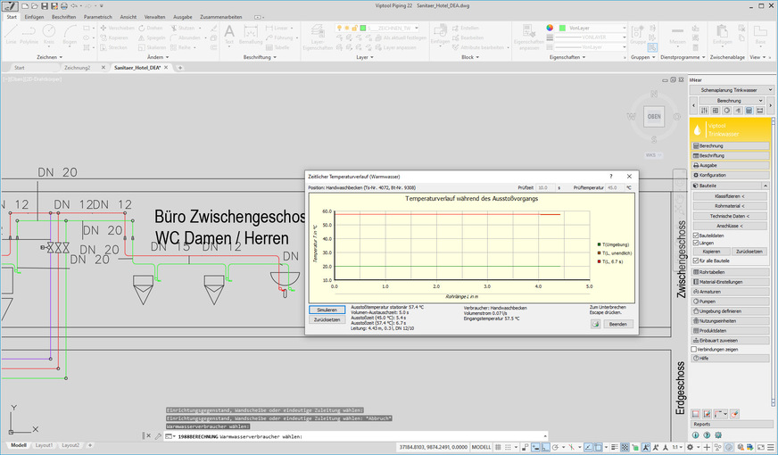This screenshot has width=778, height=455.
Task: Click the Zurücksetzen button in the dialog
Action: click(327, 319)
